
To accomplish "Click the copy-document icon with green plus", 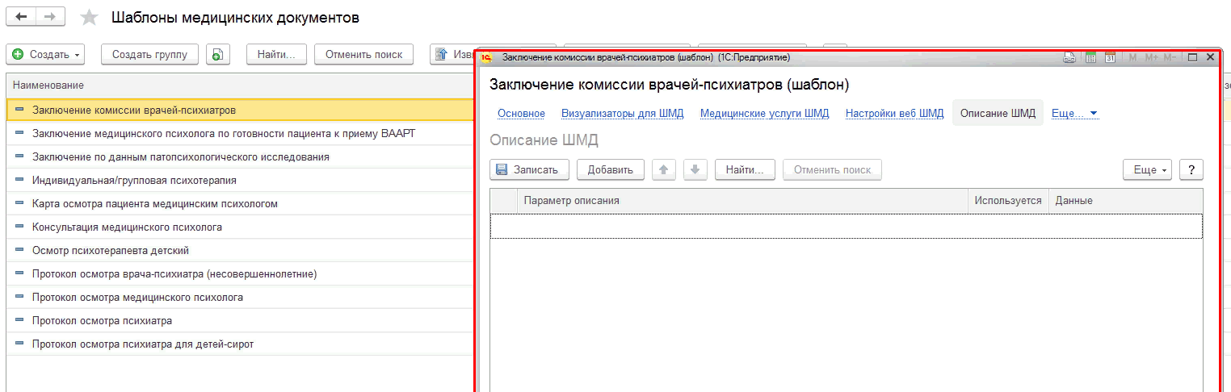I will pyautogui.click(x=217, y=54).
